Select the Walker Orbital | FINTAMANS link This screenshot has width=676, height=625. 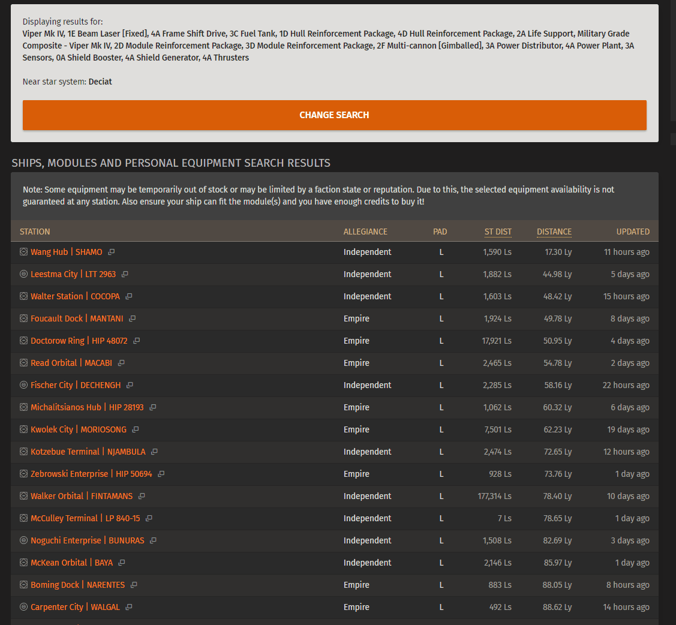tap(81, 496)
